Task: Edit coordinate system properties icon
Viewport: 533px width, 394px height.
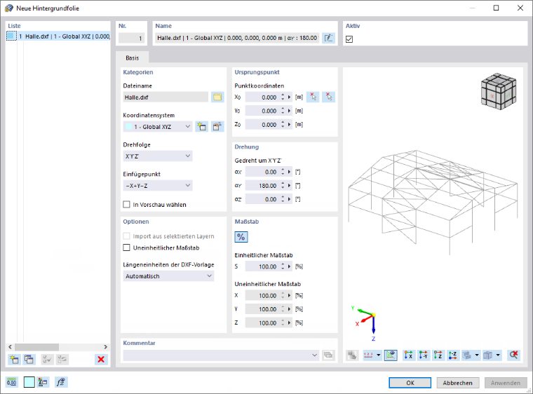Action: pos(217,127)
